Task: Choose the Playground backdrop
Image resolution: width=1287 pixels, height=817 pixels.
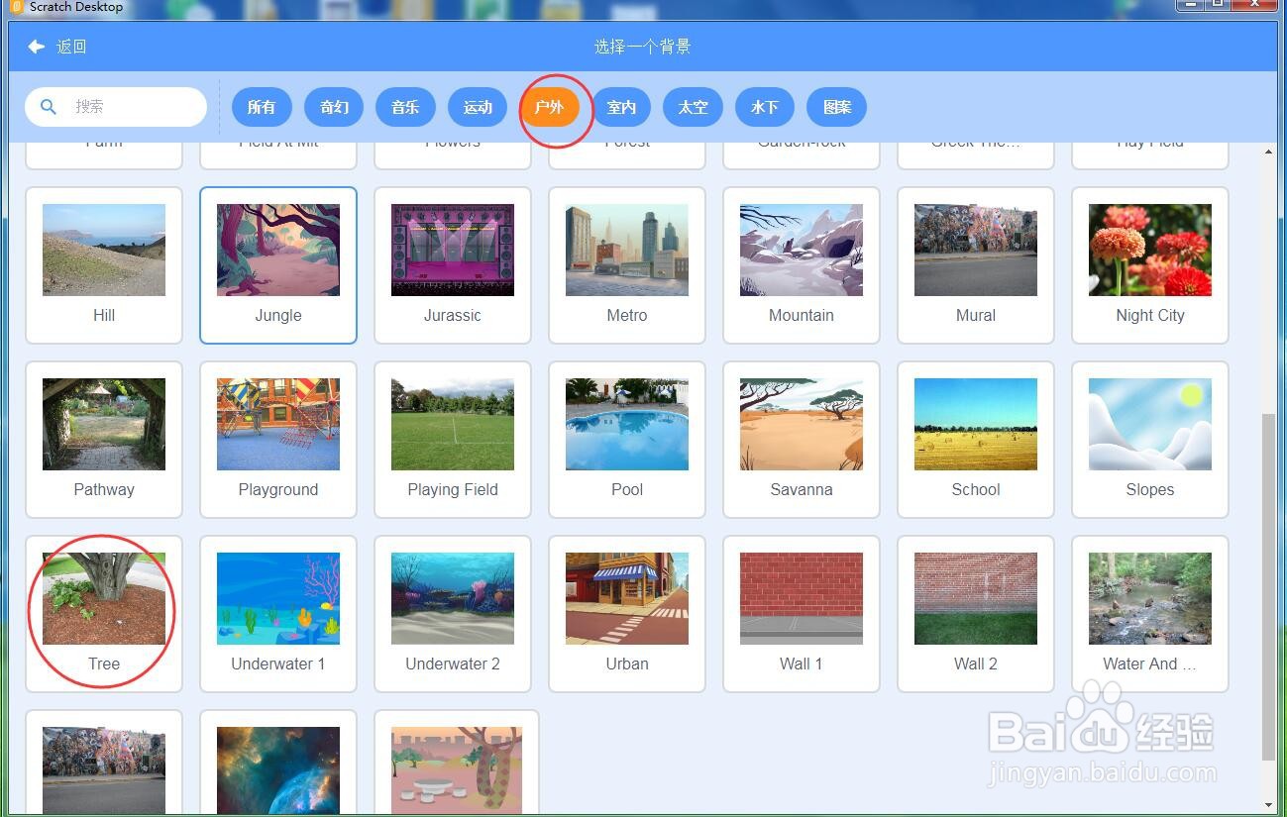Action: (x=278, y=440)
